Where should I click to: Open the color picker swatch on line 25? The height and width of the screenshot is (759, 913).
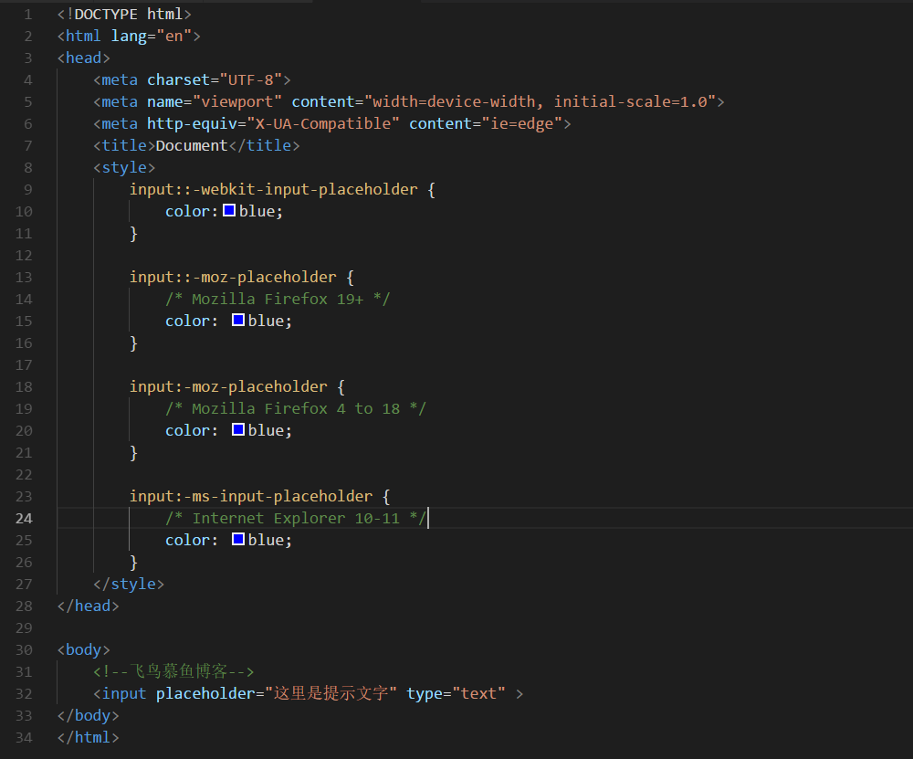tap(238, 540)
